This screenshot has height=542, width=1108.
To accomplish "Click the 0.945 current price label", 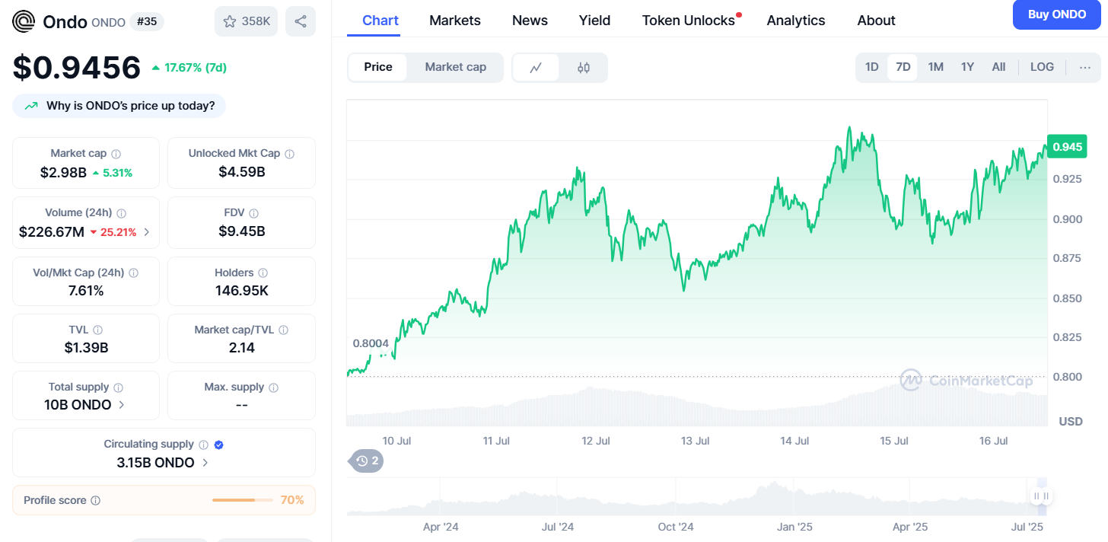I will pyautogui.click(x=1067, y=146).
